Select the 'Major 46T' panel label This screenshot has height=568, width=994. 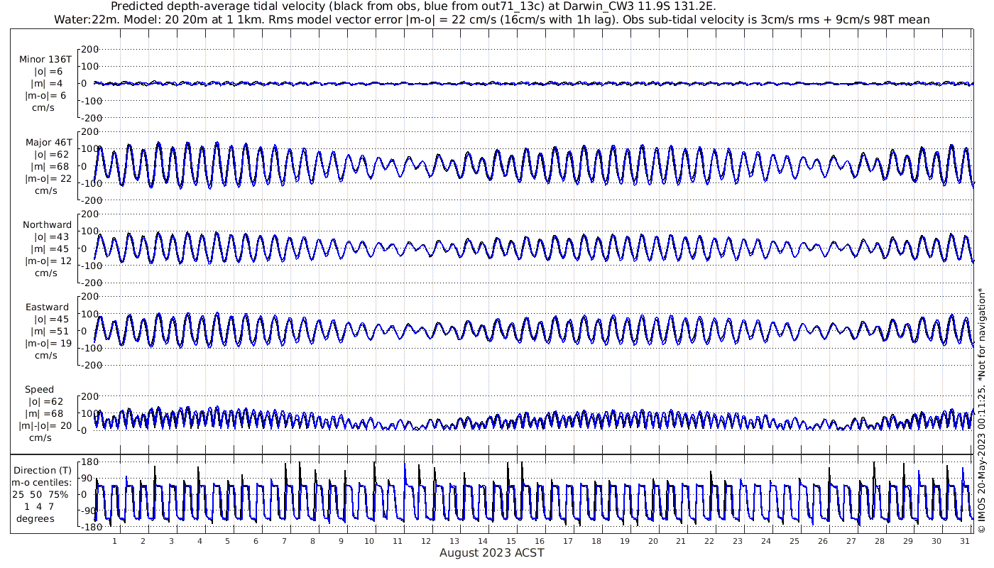pos(48,142)
